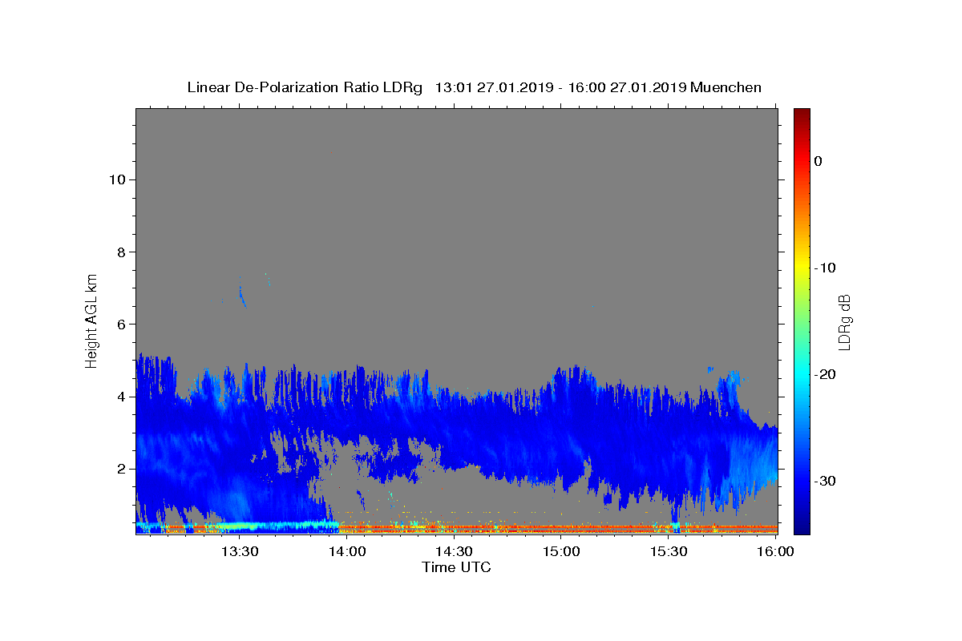Click the date range '13:01 27.01.2019 - 16:00 27.01.2019'

(560, 87)
